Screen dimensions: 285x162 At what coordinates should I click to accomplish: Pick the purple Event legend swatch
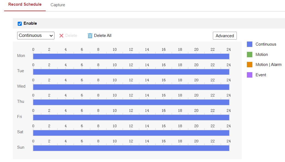pos(250,75)
